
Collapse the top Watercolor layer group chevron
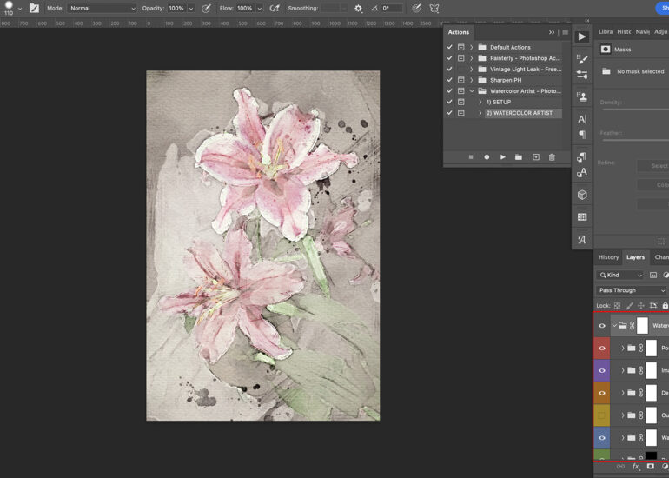click(614, 326)
